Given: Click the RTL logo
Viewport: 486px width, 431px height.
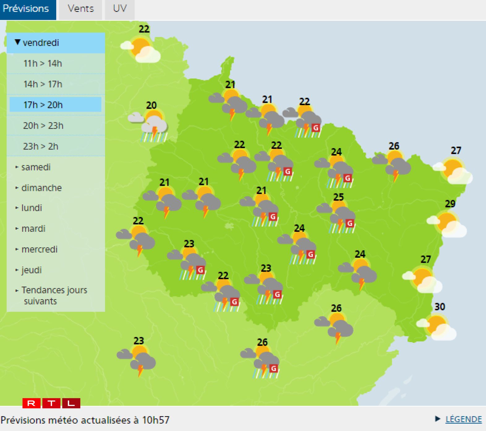Looking at the screenshot, I should coord(51,403).
